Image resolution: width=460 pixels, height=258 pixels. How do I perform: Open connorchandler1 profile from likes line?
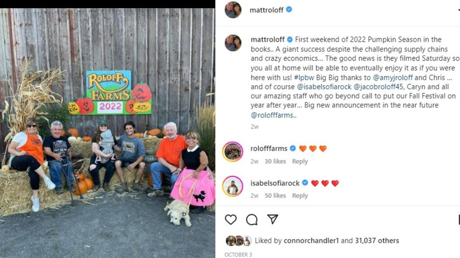pyautogui.click(x=311, y=241)
